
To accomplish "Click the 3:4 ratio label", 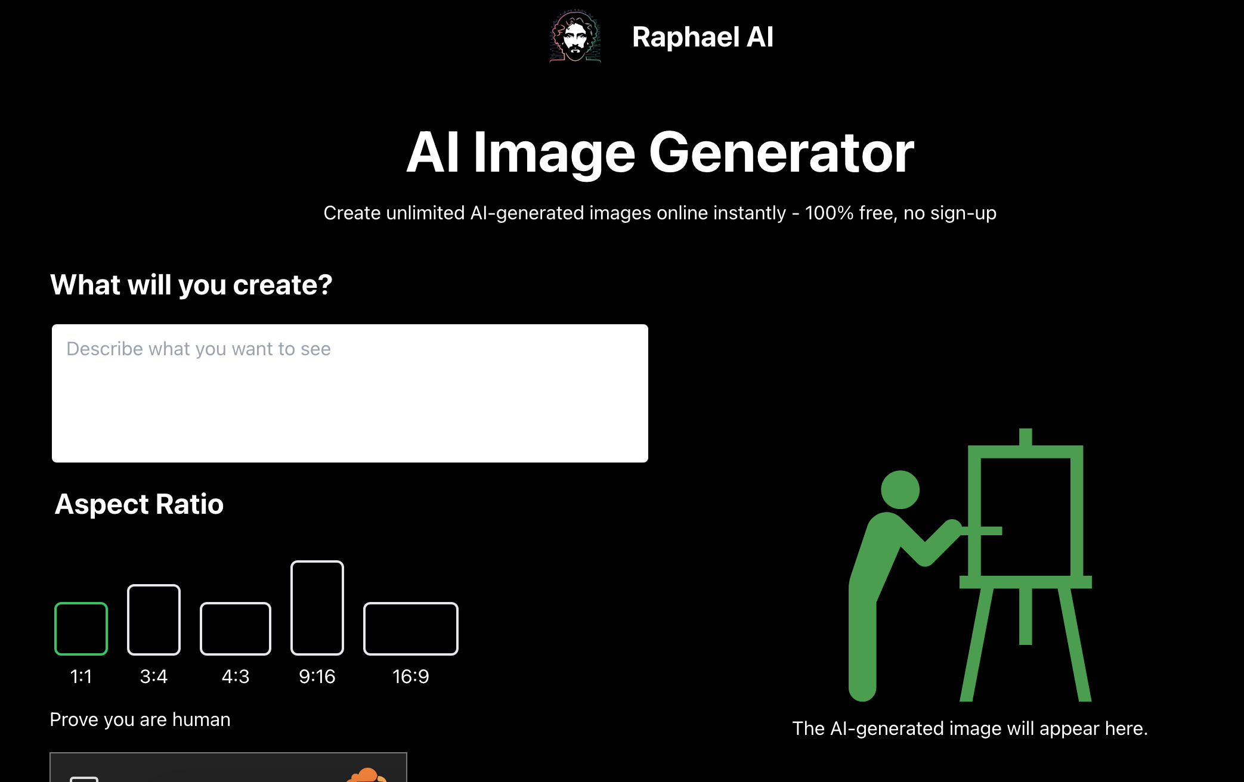I will pyautogui.click(x=154, y=677).
